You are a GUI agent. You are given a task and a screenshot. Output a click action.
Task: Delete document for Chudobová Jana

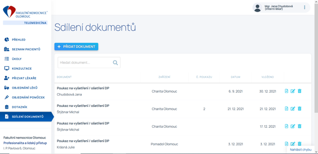pos(299,91)
